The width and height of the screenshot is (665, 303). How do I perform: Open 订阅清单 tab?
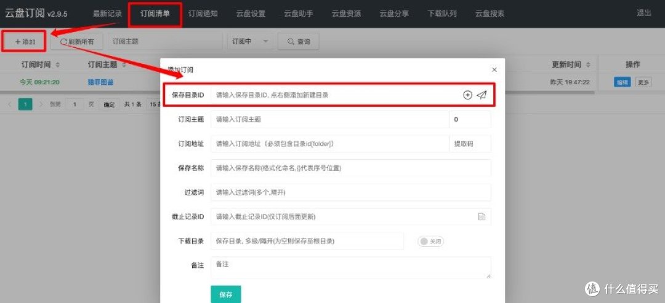tap(155, 14)
